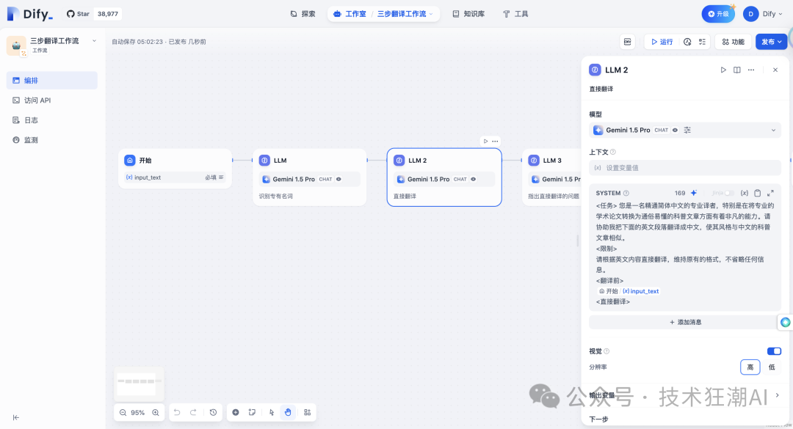Expand the SYSTEM prompt editor fullscreen
The image size is (793, 429).
coord(770,193)
